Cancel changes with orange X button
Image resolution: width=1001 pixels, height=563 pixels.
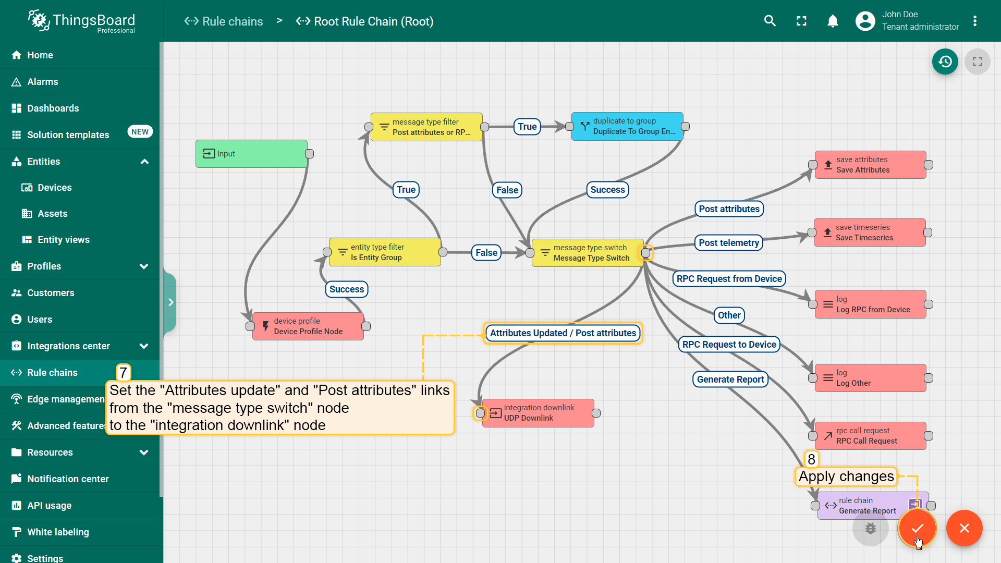coord(964,528)
